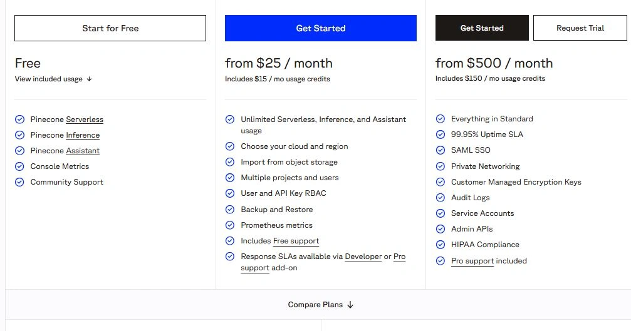Click the checkmark icon next to HIPAA Compliance

pos(441,245)
